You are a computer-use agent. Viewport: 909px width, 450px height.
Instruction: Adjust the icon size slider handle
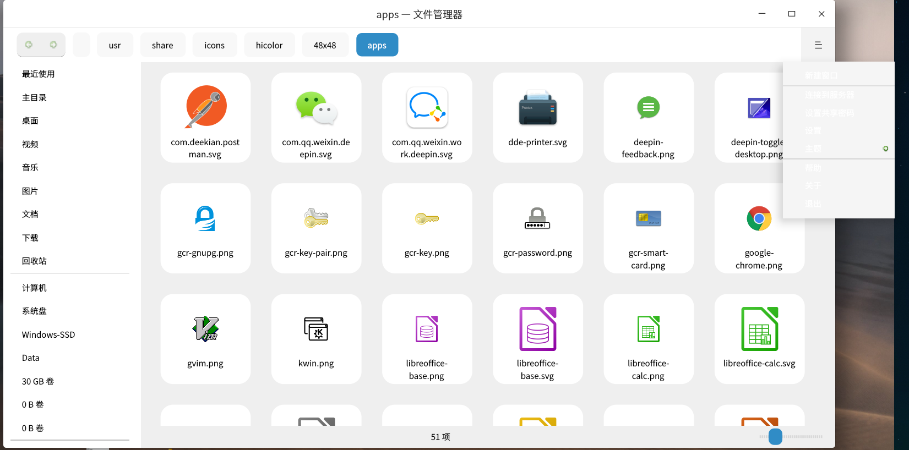pyautogui.click(x=775, y=437)
